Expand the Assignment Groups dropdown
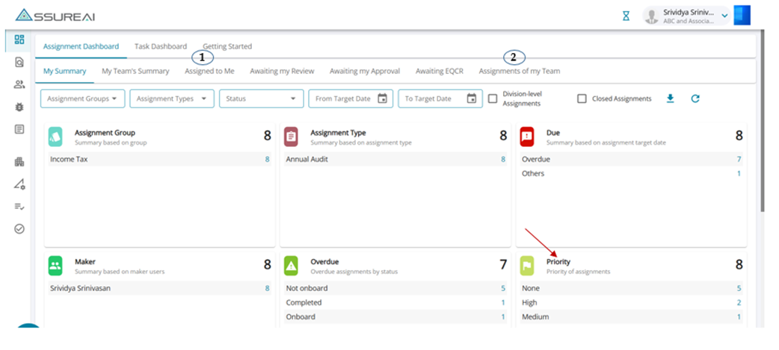 pos(81,99)
